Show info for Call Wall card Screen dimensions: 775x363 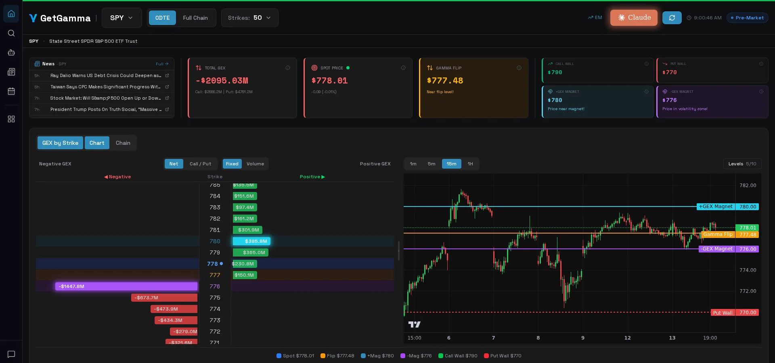pyautogui.click(x=647, y=64)
